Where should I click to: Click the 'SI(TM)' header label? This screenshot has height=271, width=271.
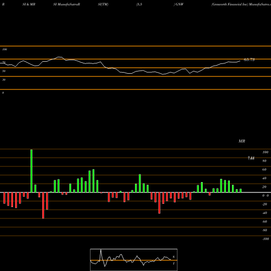[103, 4]
